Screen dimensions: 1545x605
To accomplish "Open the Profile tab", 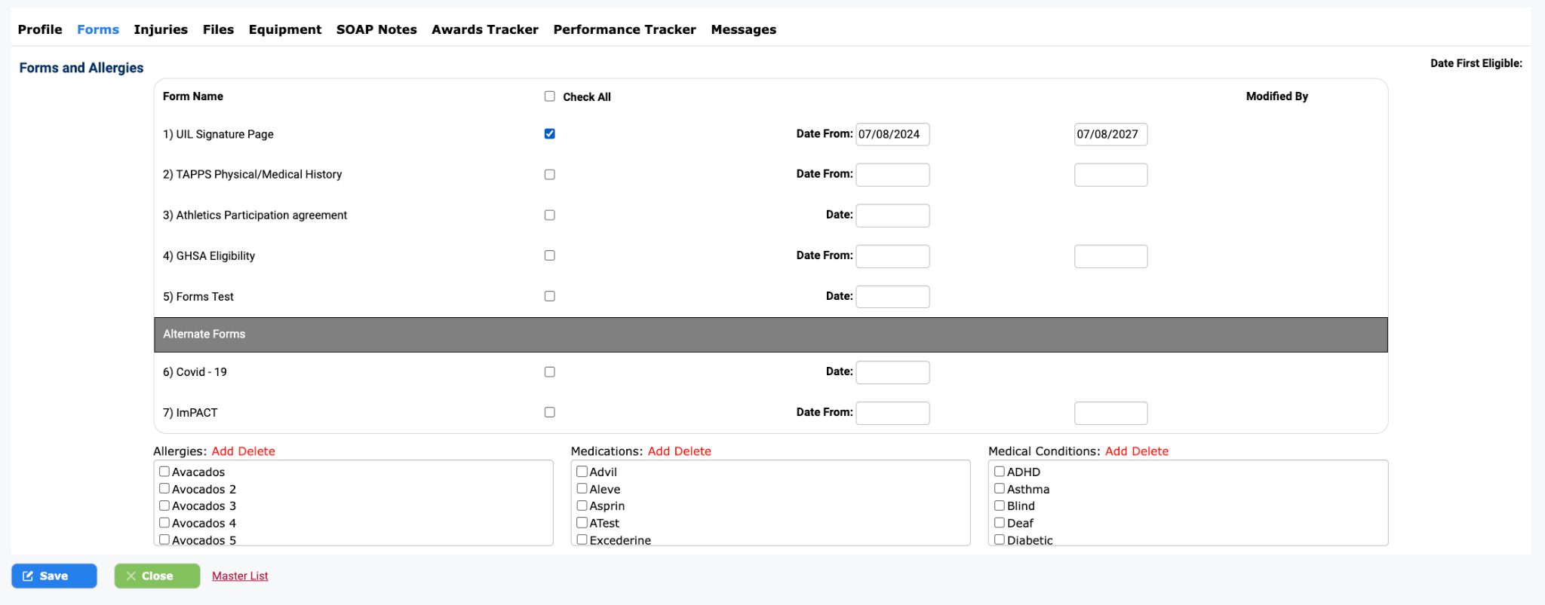I will tap(40, 29).
